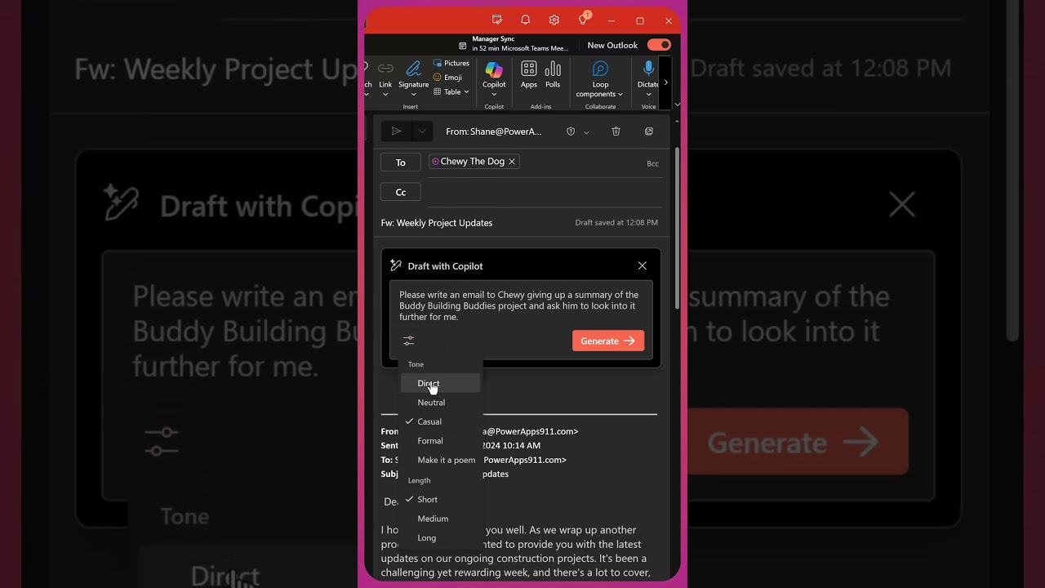Close the Draft with Copilot panel
This screenshot has width=1045, height=588.
pyautogui.click(x=643, y=265)
